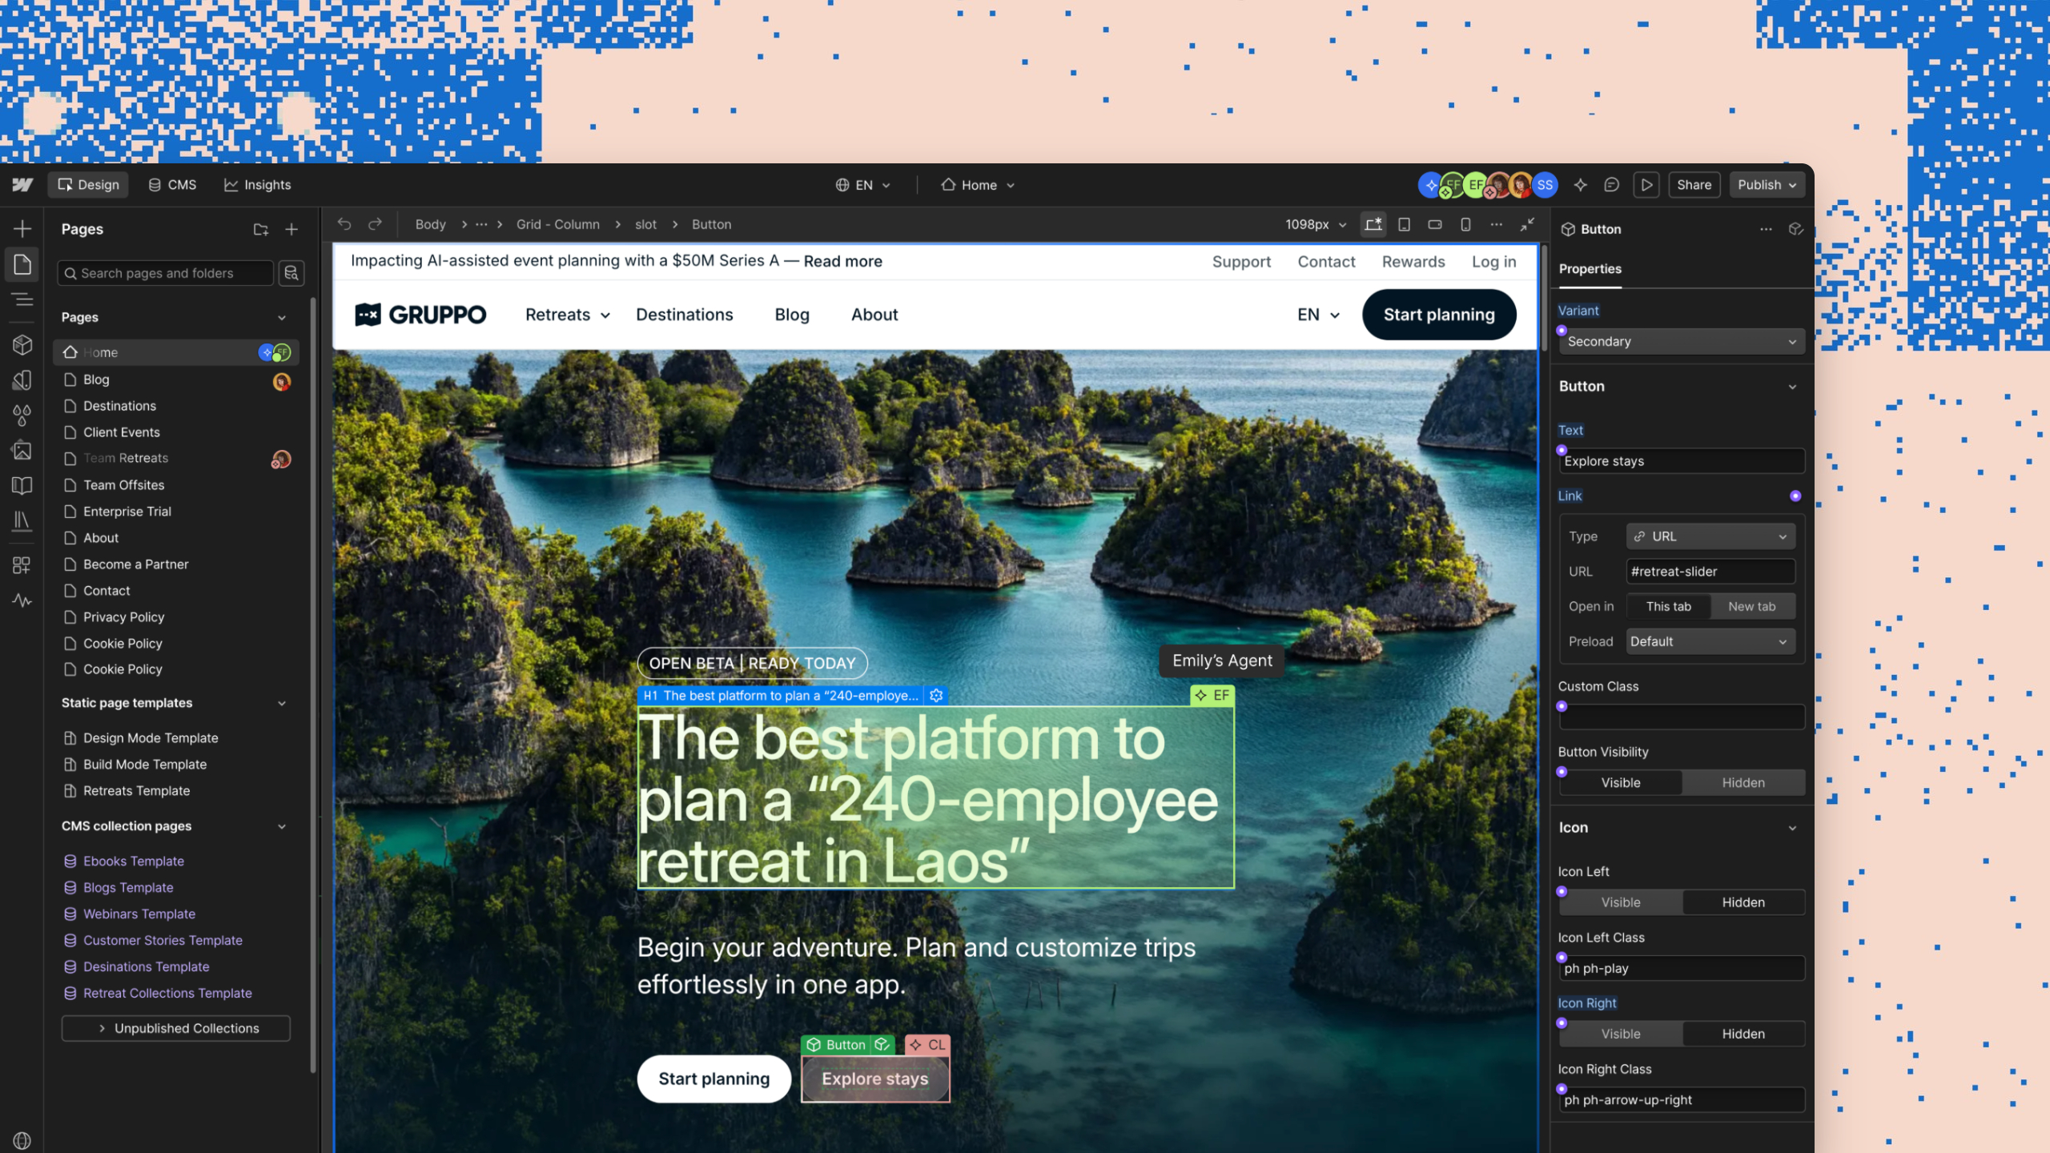Collapse CMS collection pages section

coord(282,826)
